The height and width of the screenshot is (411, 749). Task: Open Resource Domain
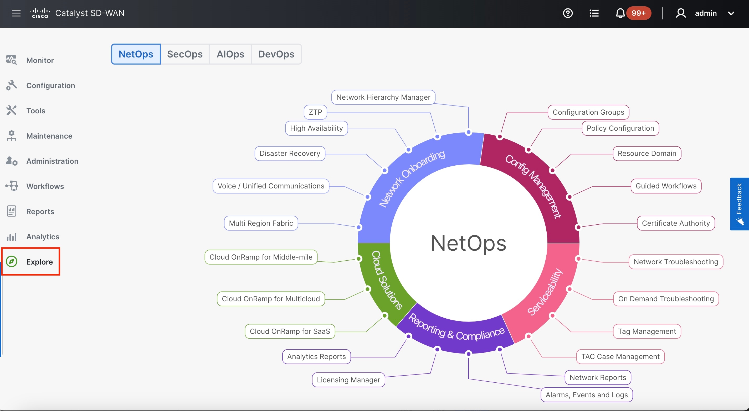[647, 153]
